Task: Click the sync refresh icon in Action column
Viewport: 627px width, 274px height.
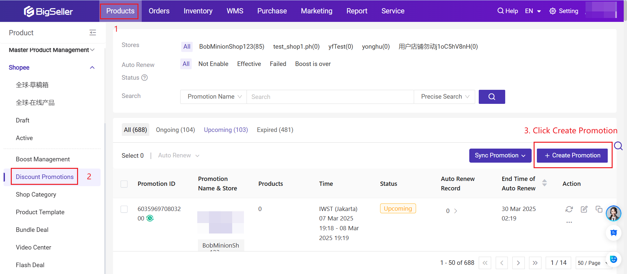Action: point(569,209)
